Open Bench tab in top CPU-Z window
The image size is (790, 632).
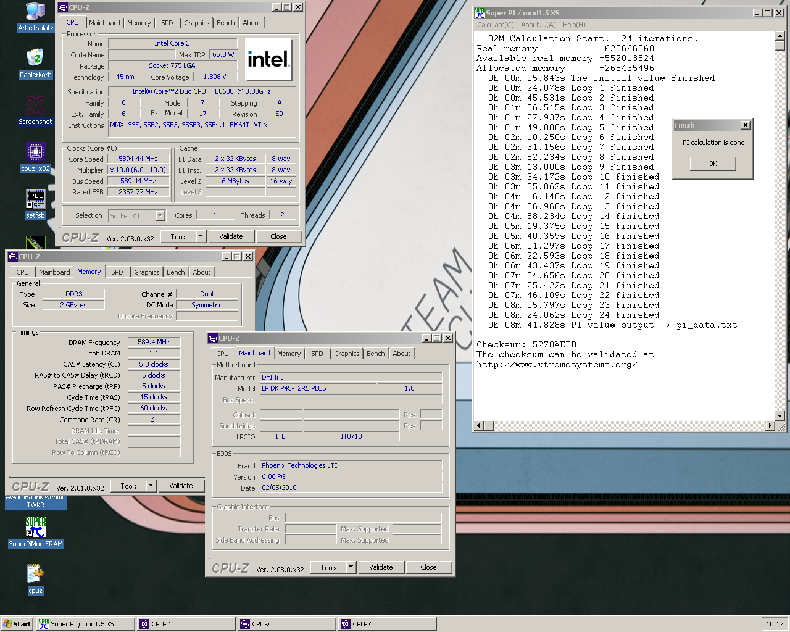click(226, 23)
